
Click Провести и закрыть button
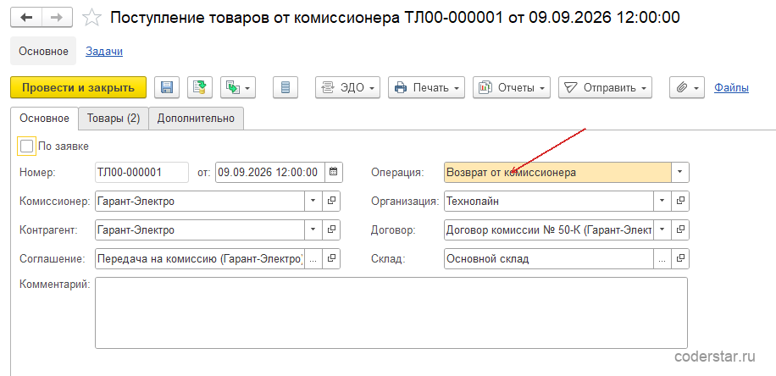coord(78,87)
